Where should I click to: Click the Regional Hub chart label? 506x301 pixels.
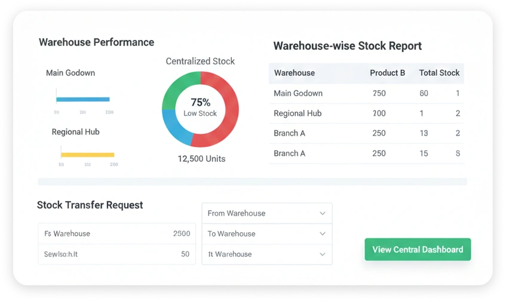tap(75, 131)
